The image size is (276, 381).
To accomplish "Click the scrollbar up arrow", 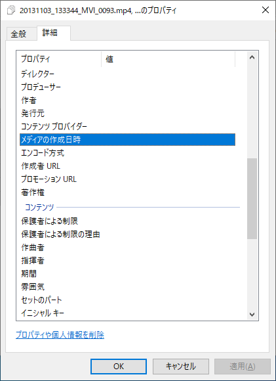I will pyautogui.click(x=252, y=58).
